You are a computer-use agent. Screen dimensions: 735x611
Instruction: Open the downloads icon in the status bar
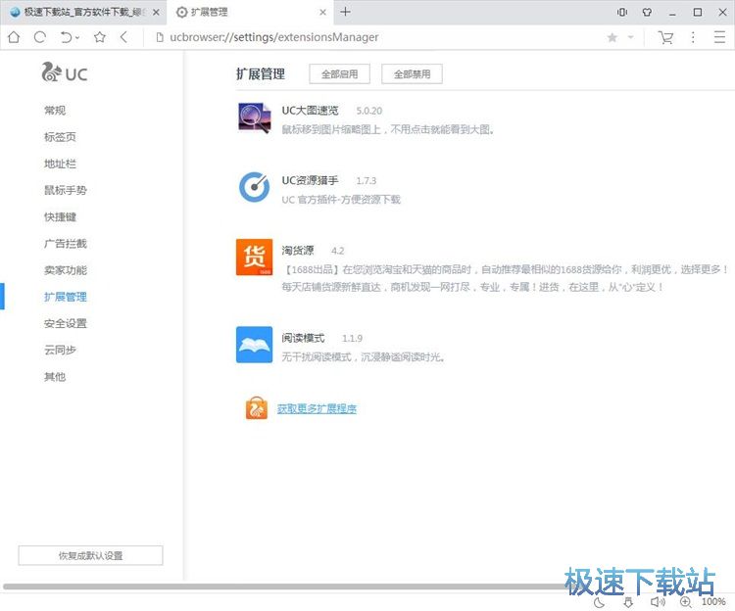[x=628, y=602]
